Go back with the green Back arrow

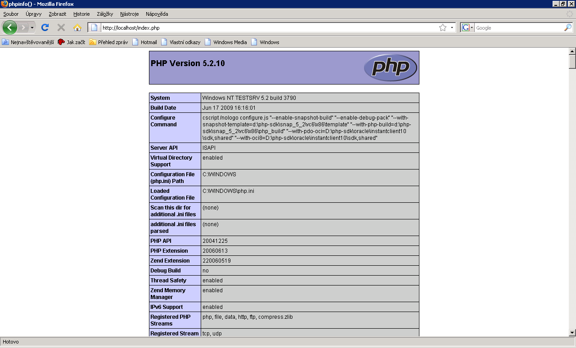9,27
